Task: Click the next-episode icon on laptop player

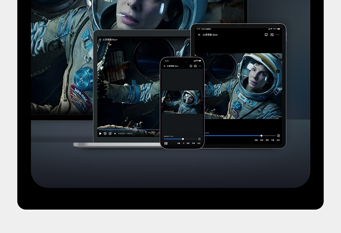Action: (115, 133)
